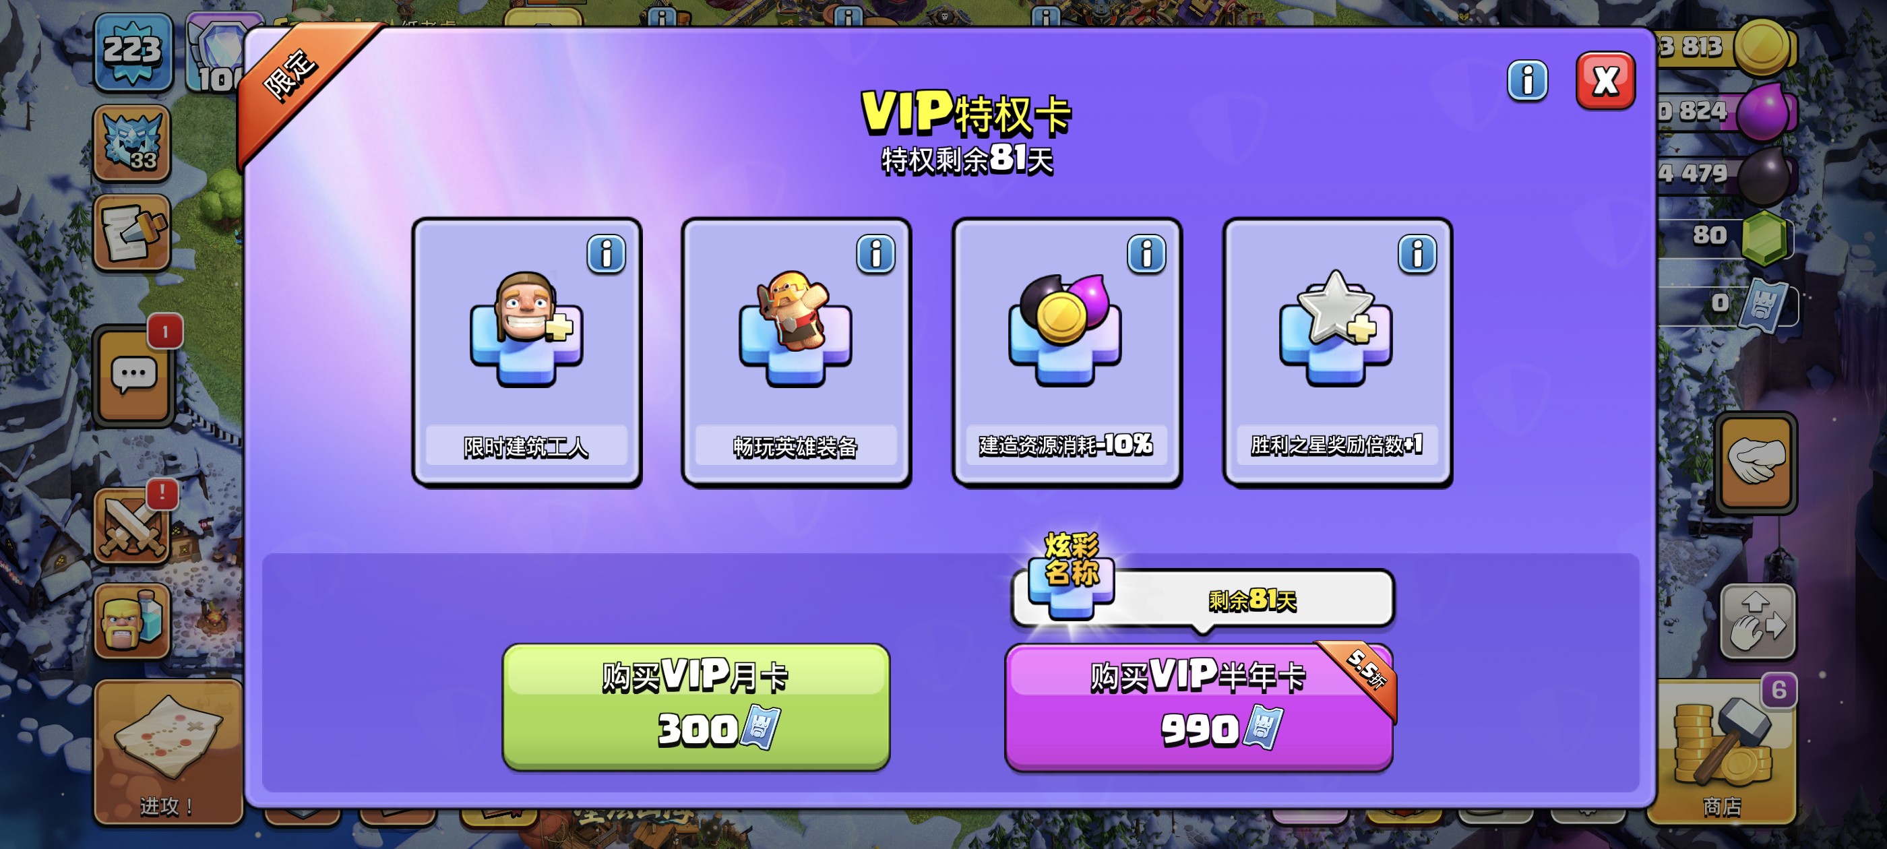This screenshot has width=1887, height=849.
Task: Open the scroll and hammer news icon
Action: pyautogui.click(x=133, y=233)
